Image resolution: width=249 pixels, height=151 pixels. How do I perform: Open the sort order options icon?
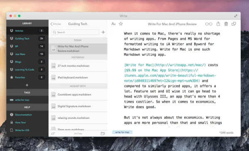(x=53, y=134)
